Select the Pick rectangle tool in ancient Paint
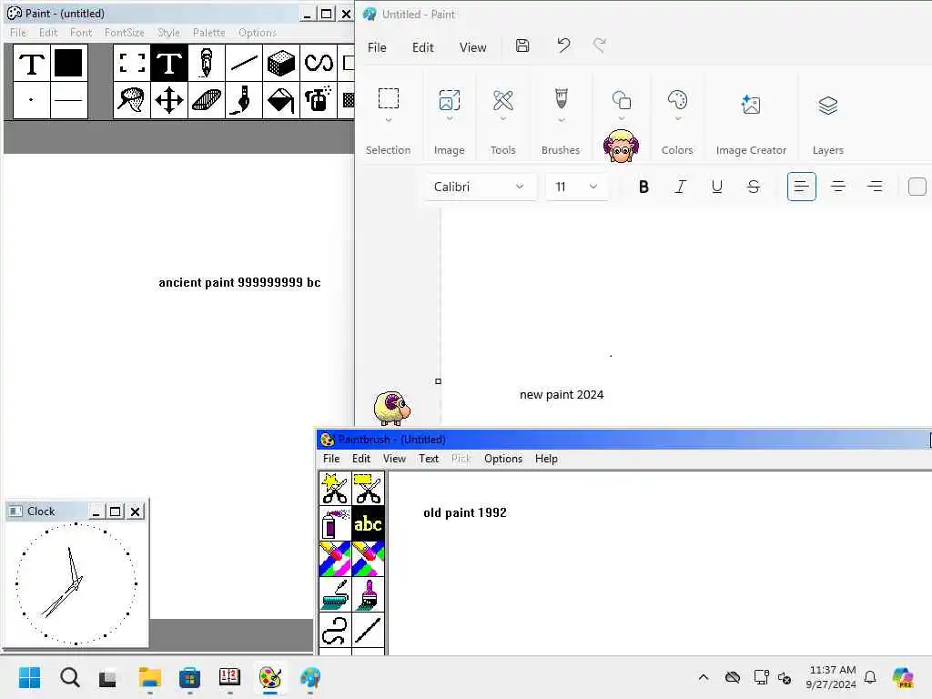The image size is (932, 699). click(132, 63)
